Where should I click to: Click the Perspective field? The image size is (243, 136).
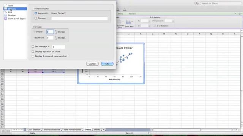pyautogui.click(x=168, y=21)
